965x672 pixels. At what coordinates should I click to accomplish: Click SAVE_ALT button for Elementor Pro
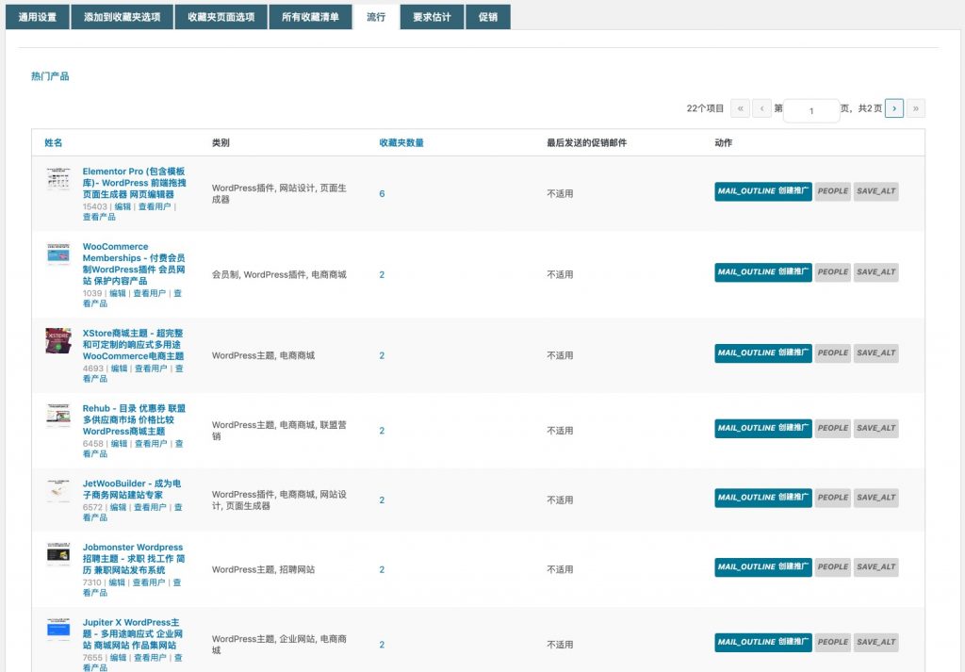pyautogui.click(x=875, y=191)
